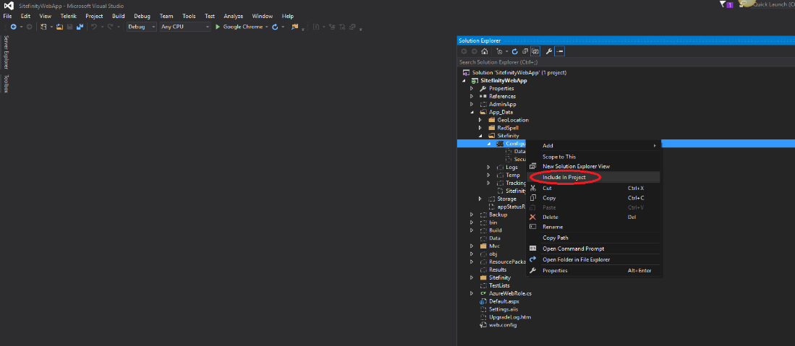Select Cut in the context menu
Screen dimensions: 795x346
pyautogui.click(x=593, y=188)
